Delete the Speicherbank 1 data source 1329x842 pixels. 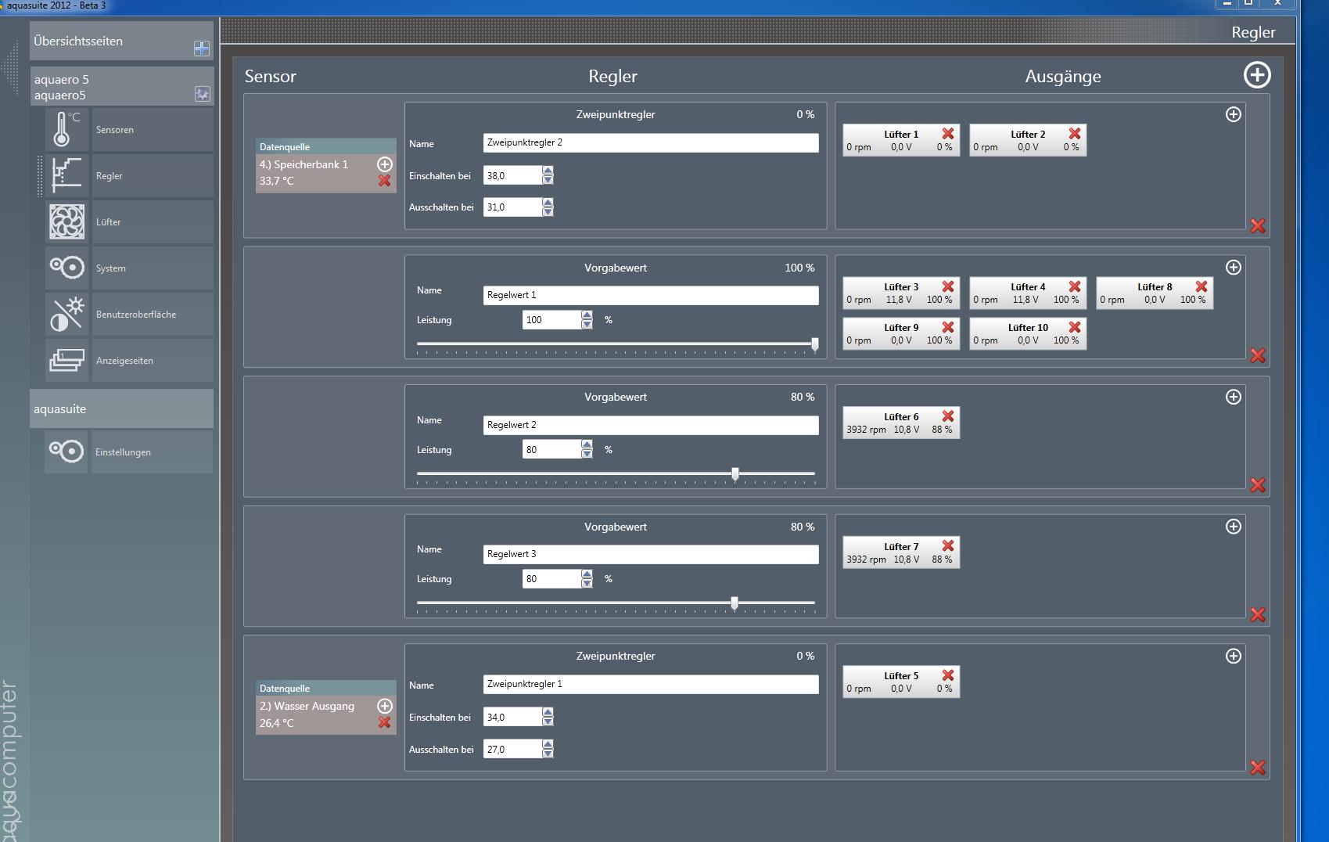384,181
